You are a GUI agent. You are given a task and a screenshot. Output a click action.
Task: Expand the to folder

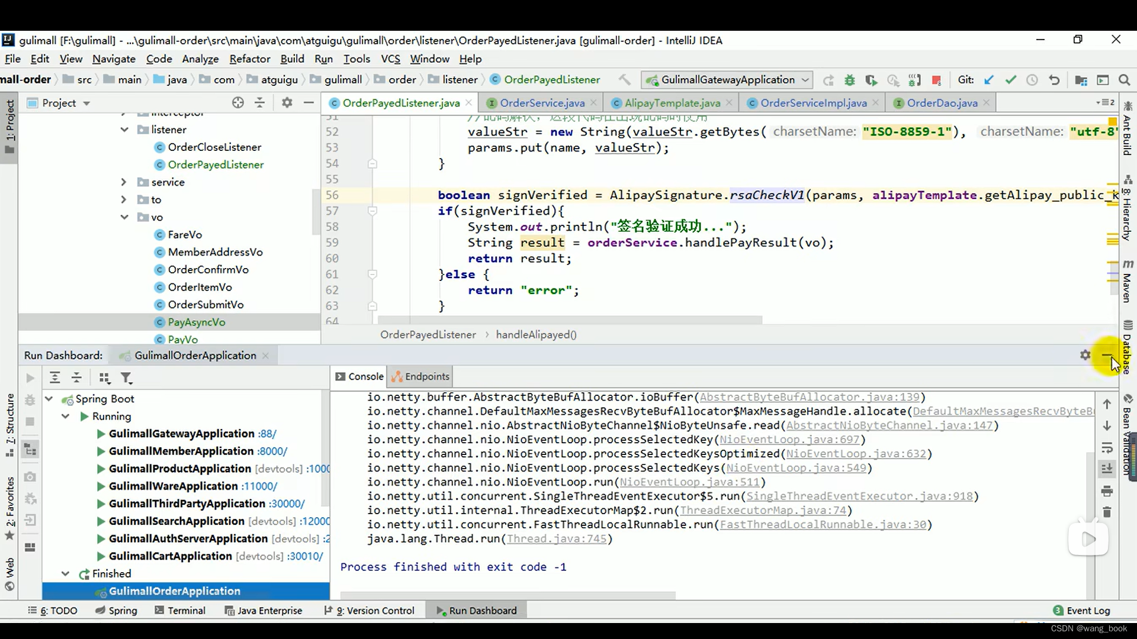124,200
